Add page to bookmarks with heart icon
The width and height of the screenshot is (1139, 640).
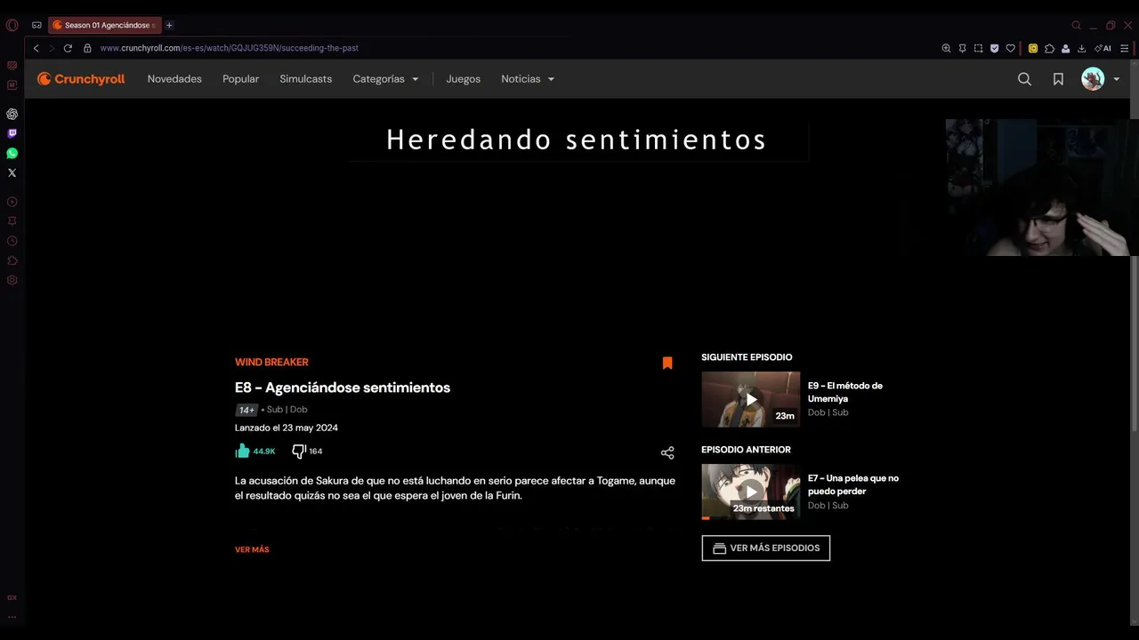[x=1010, y=48]
